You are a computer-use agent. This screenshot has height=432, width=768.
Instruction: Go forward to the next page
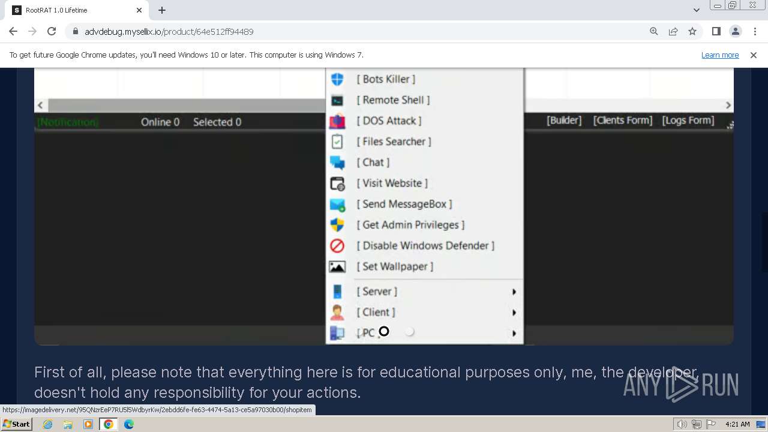pos(32,32)
